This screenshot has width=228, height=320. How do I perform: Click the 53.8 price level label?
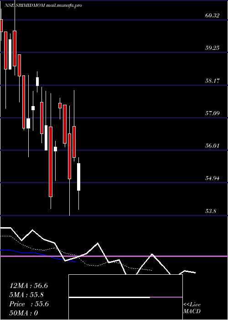(211, 211)
